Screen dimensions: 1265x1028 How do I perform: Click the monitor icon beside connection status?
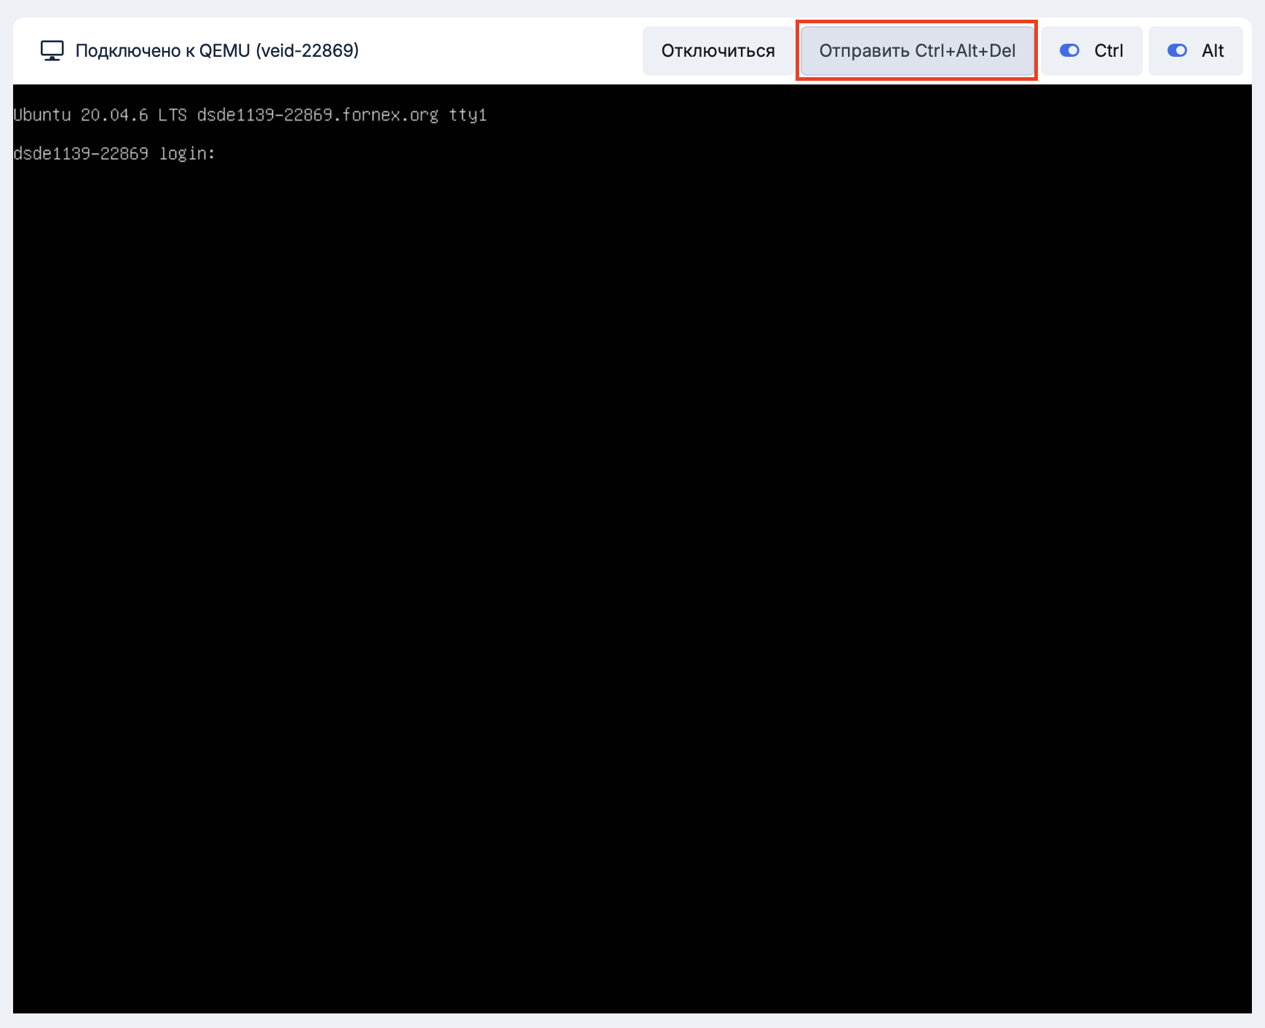tap(52, 51)
